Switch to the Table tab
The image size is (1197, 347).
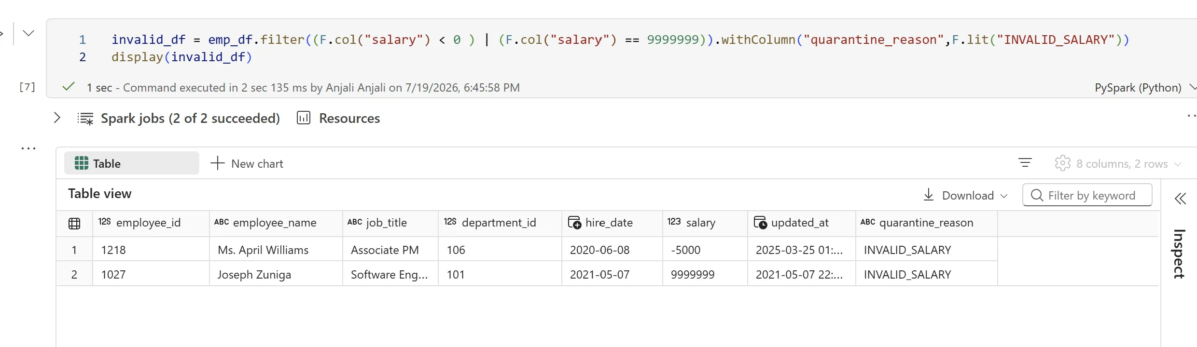tap(131, 163)
